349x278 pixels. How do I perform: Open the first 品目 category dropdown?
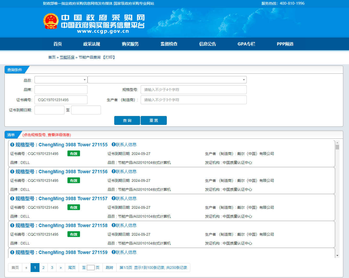(x=61, y=80)
